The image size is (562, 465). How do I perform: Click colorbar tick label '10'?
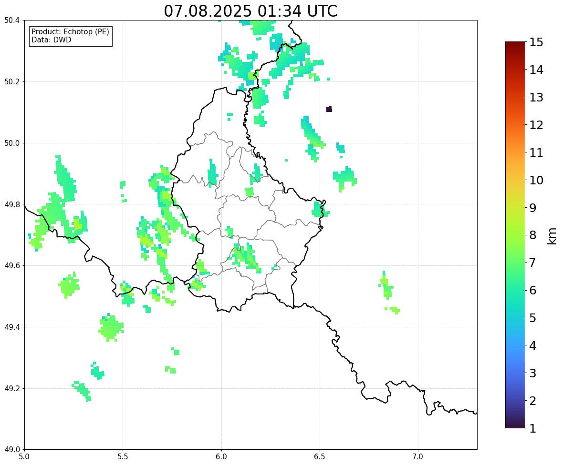pos(536,180)
